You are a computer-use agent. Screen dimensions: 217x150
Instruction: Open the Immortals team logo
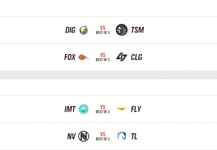click(x=83, y=109)
